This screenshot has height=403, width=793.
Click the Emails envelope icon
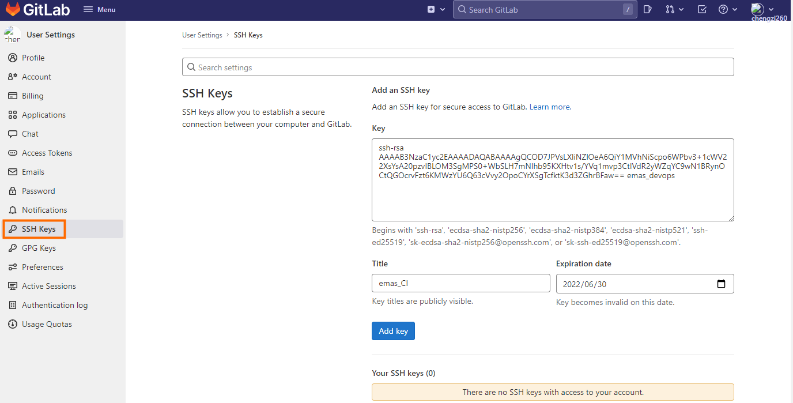[x=13, y=172]
